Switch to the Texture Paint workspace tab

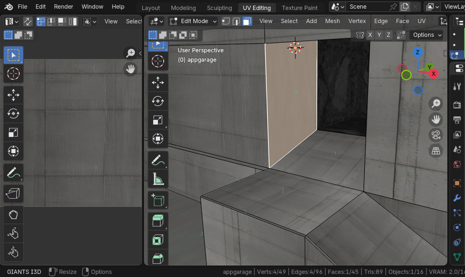point(300,8)
